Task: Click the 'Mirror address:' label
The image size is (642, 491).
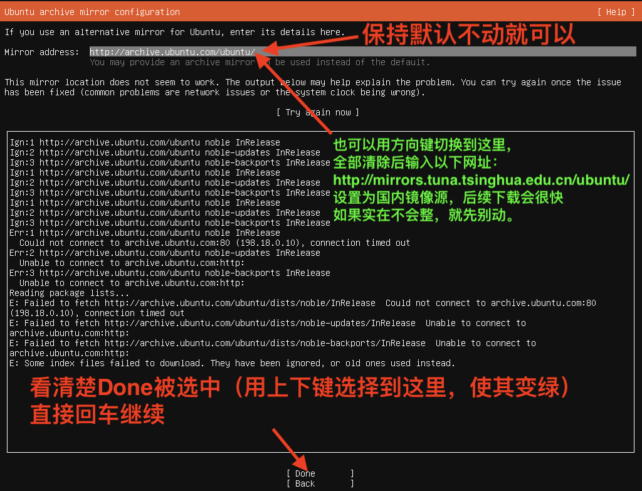Action: (42, 52)
